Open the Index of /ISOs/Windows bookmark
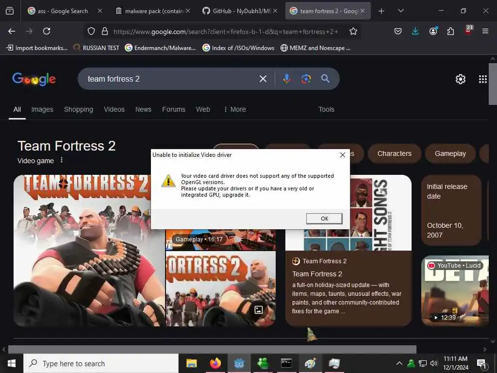This screenshot has height=373, width=497. pos(238,48)
